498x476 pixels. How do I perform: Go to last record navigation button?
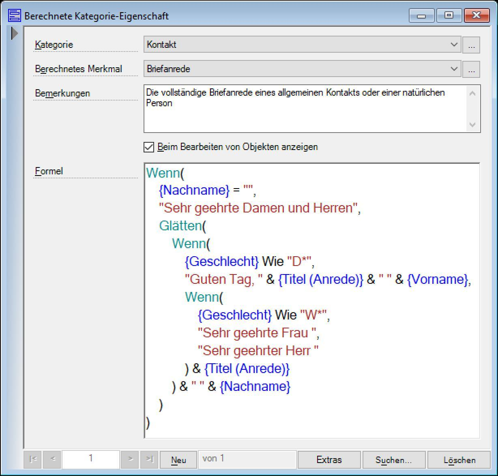[150, 459]
